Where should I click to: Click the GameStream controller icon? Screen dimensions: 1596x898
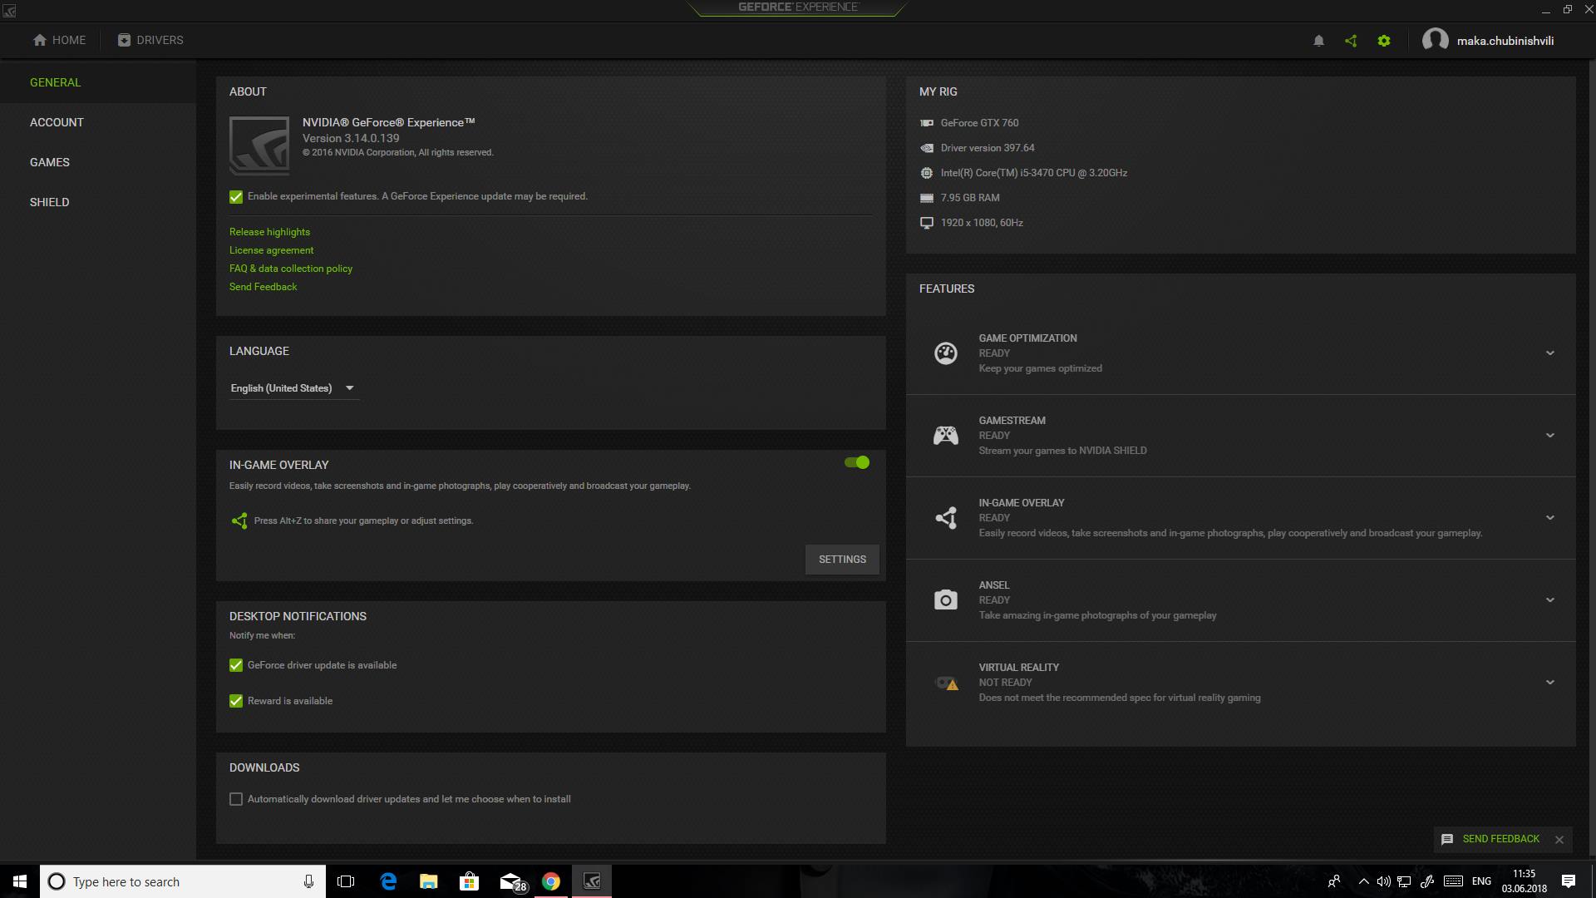pyautogui.click(x=946, y=436)
